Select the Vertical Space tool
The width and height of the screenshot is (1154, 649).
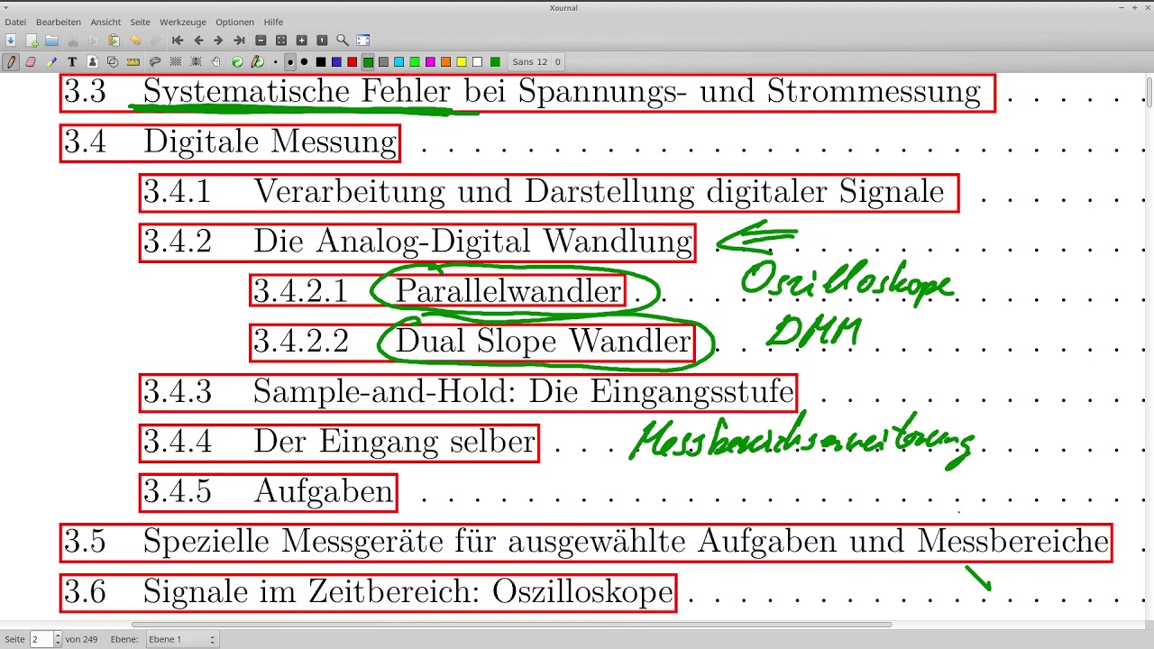(196, 62)
